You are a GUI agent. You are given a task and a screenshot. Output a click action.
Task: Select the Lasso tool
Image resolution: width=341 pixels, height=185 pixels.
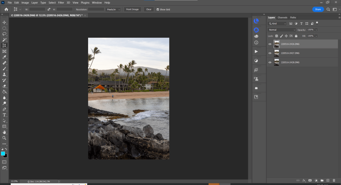[4, 34]
